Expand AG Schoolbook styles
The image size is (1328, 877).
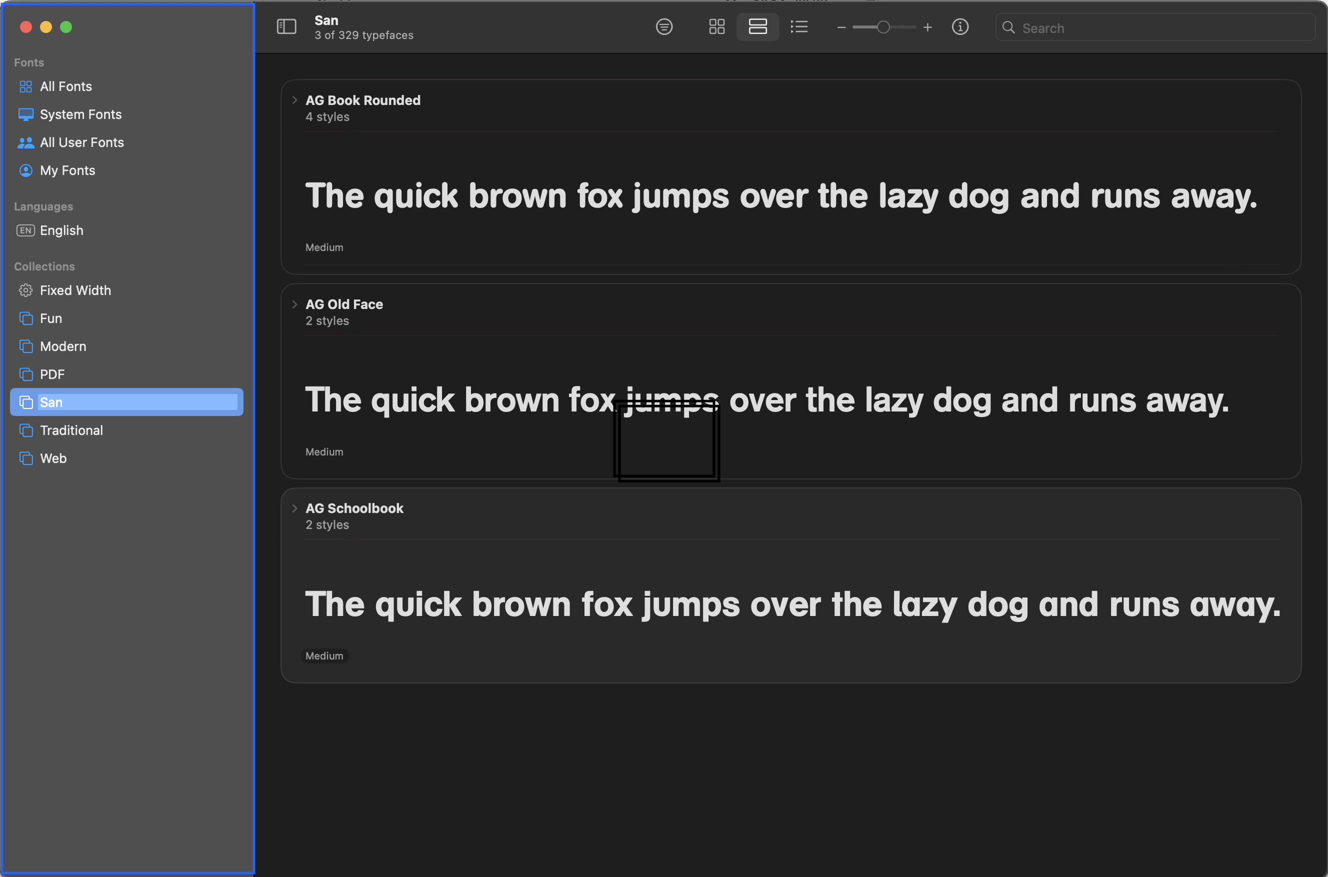tap(294, 508)
